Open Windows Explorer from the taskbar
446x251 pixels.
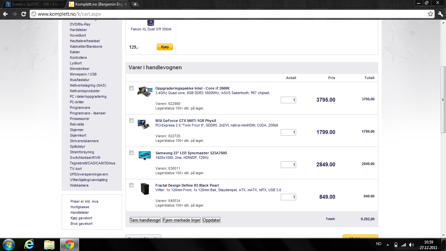(x=49, y=244)
